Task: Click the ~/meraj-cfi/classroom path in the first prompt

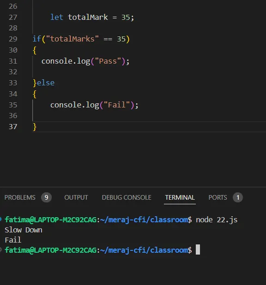Action: 144,220
